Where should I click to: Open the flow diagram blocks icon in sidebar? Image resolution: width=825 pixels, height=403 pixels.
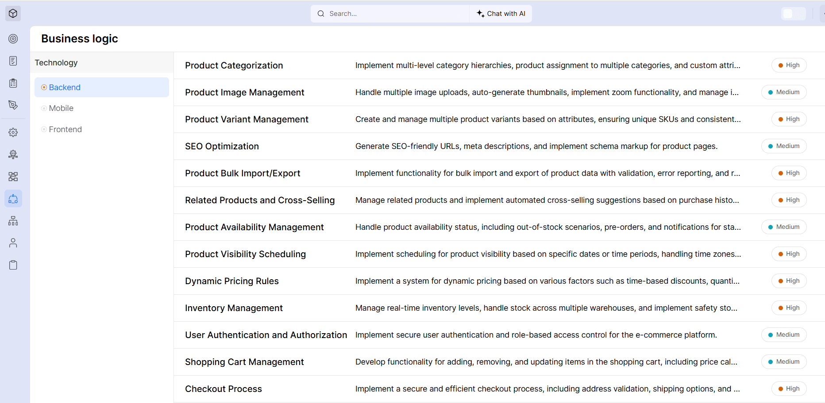click(x=13, y=177)
